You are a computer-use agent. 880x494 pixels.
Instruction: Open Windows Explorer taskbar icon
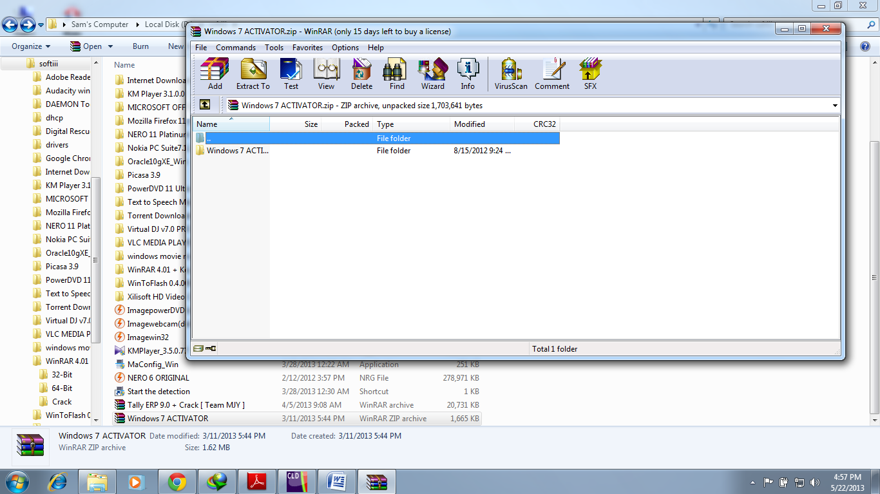pyautogui.click(x=97, y=481)
